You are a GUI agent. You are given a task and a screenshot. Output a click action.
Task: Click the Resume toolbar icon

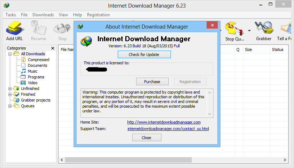tap(39, 28)
